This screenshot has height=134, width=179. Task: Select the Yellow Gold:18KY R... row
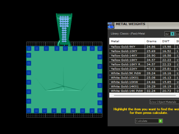click(144, 64)
